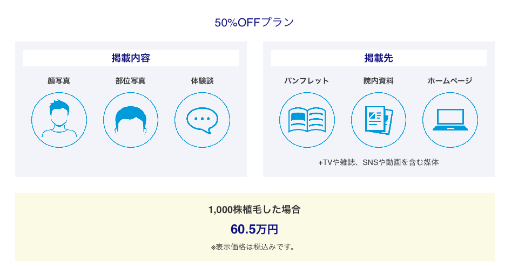This screenshot has height=268, width=511.
Task: Select the 掲載内容 section header
Action: (131, 58)
